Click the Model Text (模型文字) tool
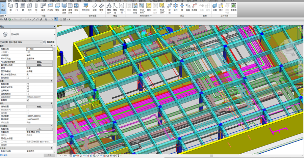 tap(109, 8)
